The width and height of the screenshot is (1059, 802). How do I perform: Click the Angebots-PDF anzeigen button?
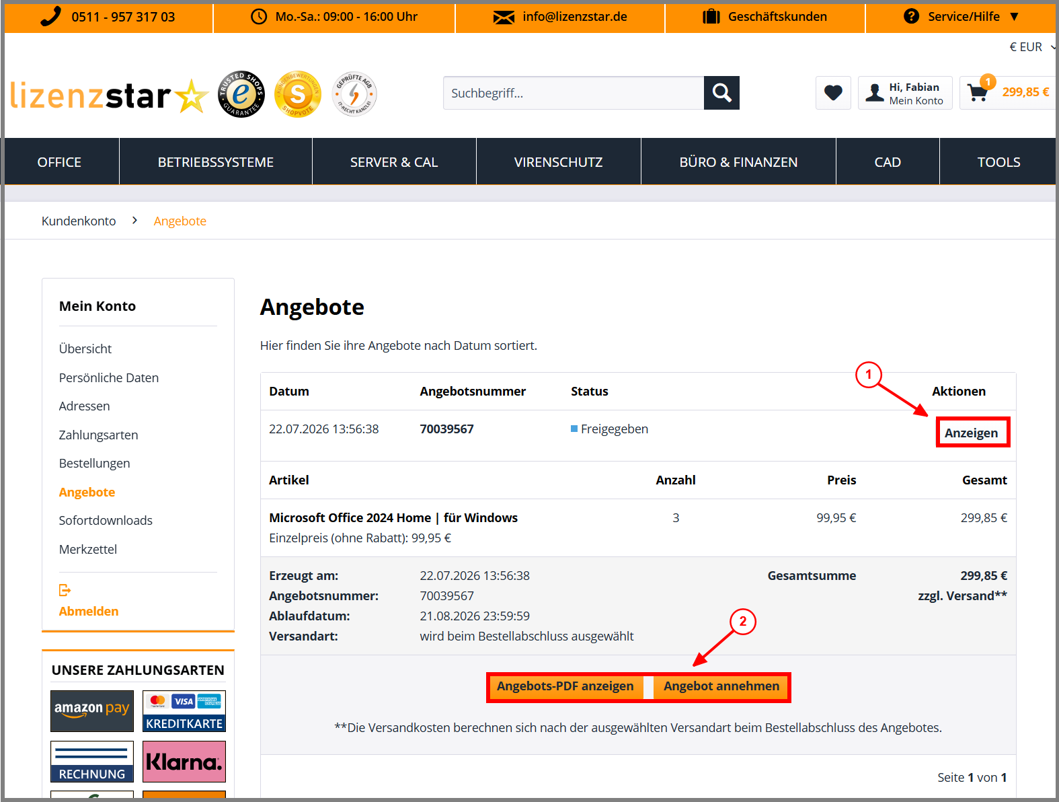point(565,686)
